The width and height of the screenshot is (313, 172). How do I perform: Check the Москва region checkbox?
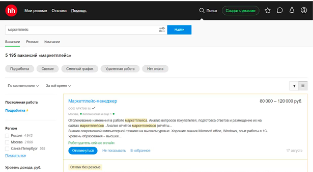pos(7,142)
